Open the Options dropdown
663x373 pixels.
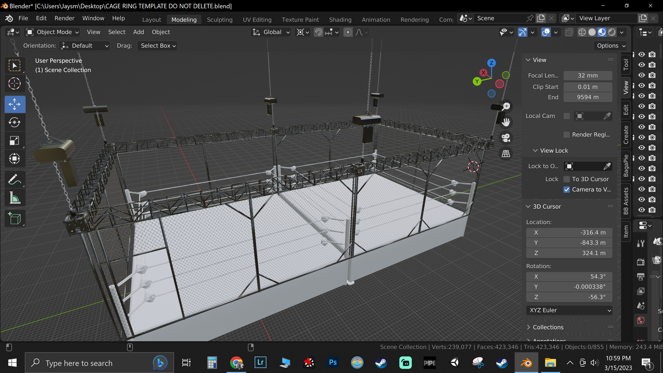coord(610,46)
